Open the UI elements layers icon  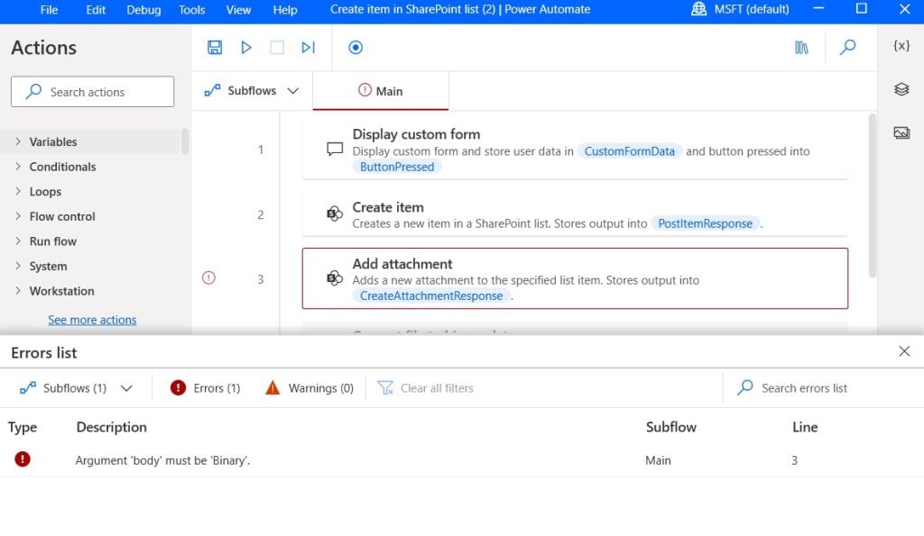pyautogui.click(x=901, y=89)
